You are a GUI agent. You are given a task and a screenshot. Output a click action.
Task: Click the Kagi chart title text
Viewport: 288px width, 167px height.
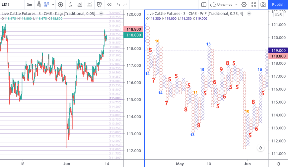pos(48,14)
